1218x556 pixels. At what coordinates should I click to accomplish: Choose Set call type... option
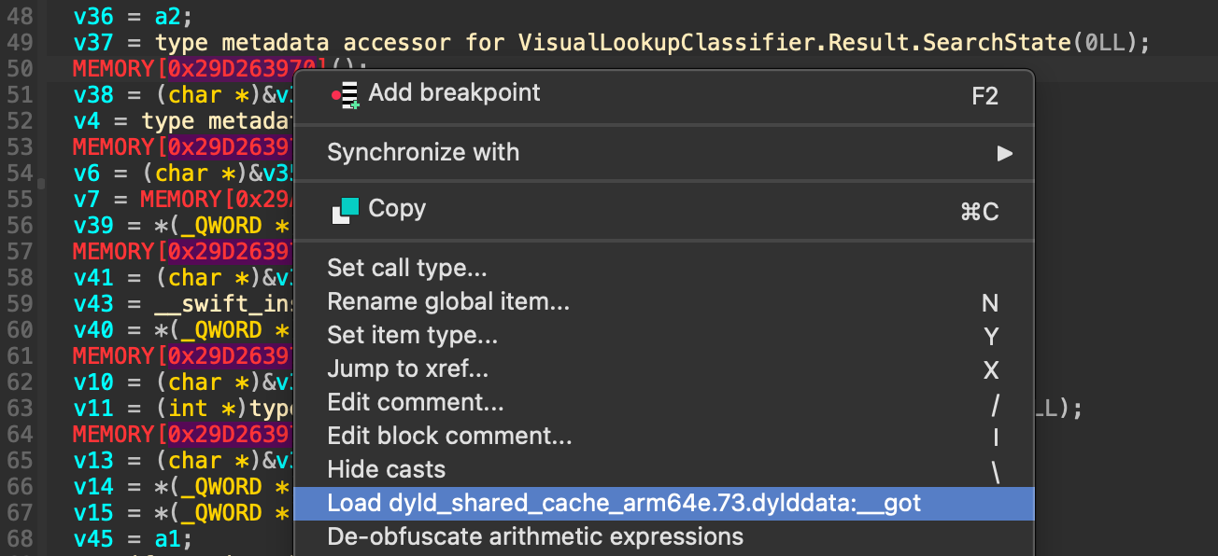[x=406, y=269]
